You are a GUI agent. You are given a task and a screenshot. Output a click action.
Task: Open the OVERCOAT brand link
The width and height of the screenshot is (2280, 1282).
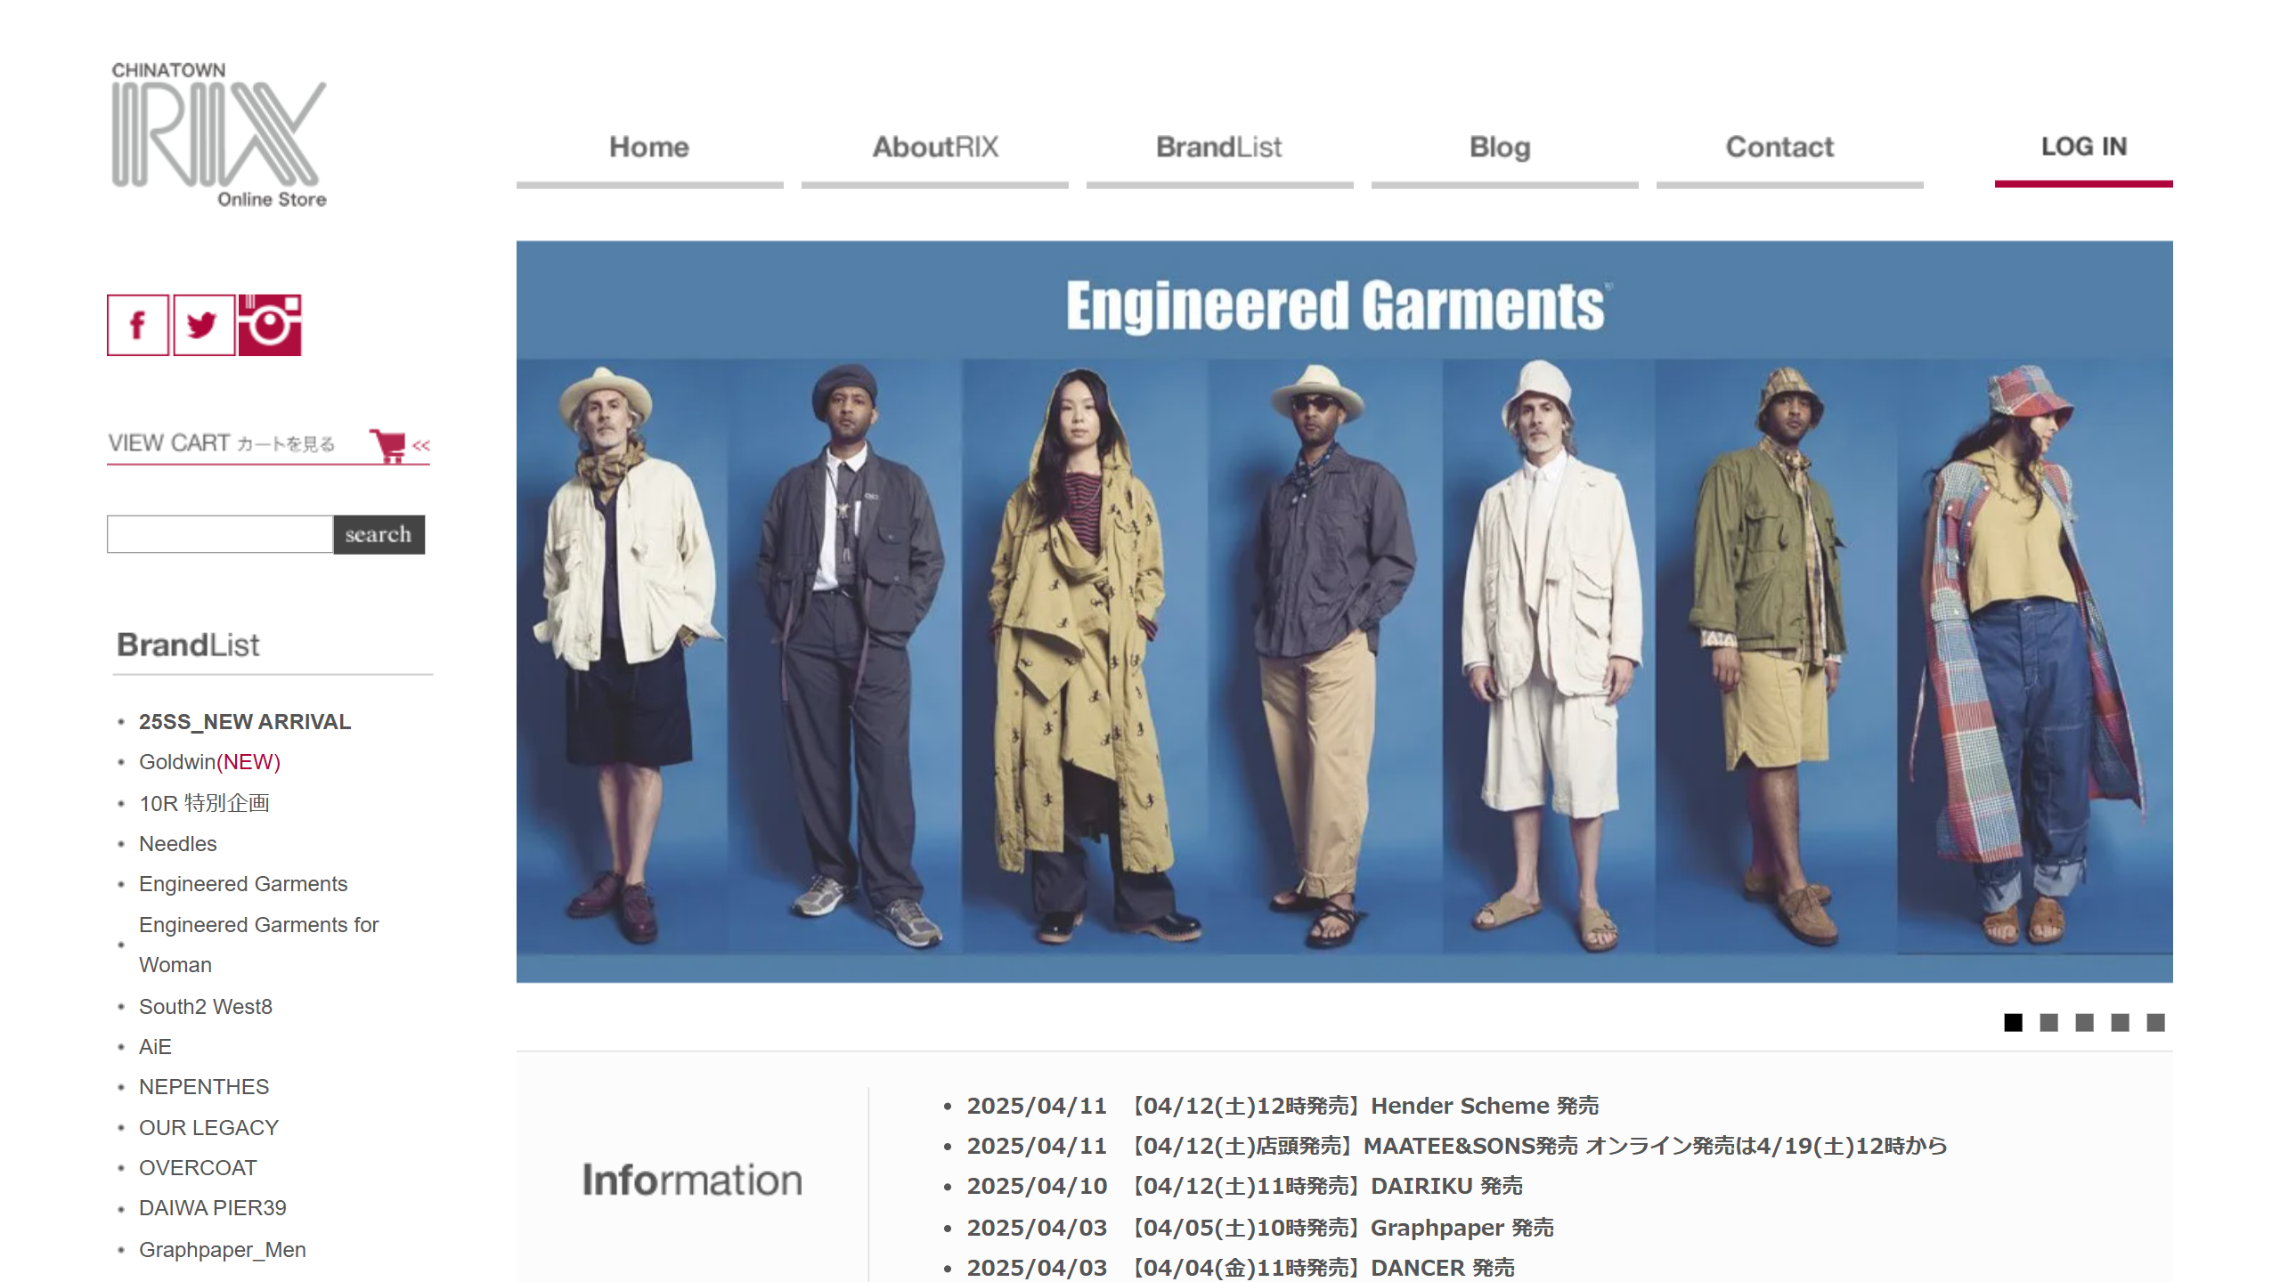pos(198,1168)
